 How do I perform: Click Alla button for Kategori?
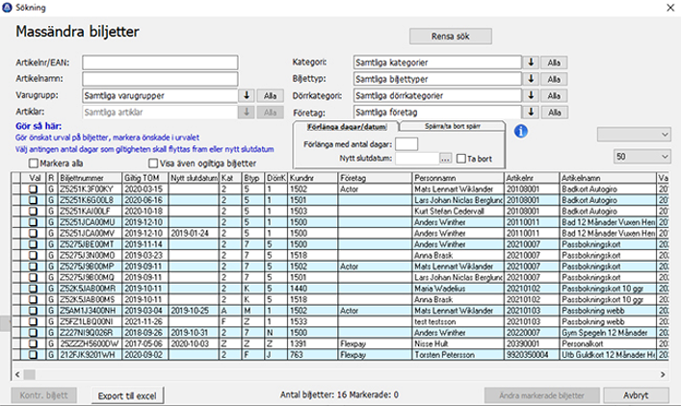click(x=554, y=63)
